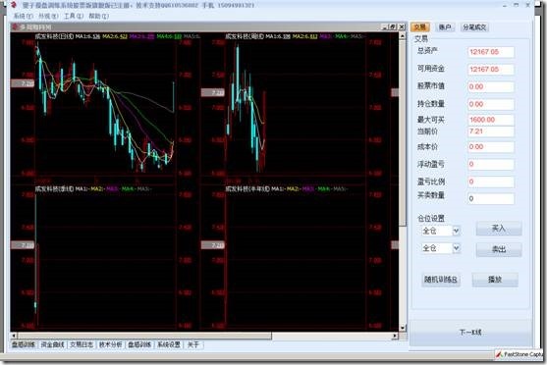Click the chart horizontal scrollbar thumb
The width and height of the screenshot is (547, 365).
pyautogui.click(x=144, y=337)
